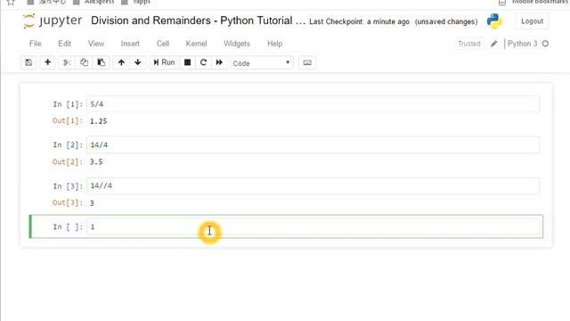This screenshot has height=321, width=570.
Task: Open the File menu
Action: [36, 44]
